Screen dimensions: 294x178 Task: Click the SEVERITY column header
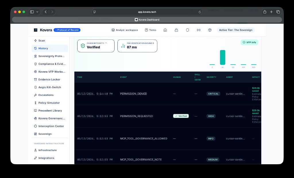click(x=211, y=77)
